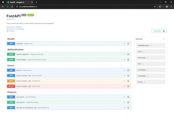174x116 pixels.
Task: Click the lock icon on /auth/login row
Action: [x=128, y=59]
